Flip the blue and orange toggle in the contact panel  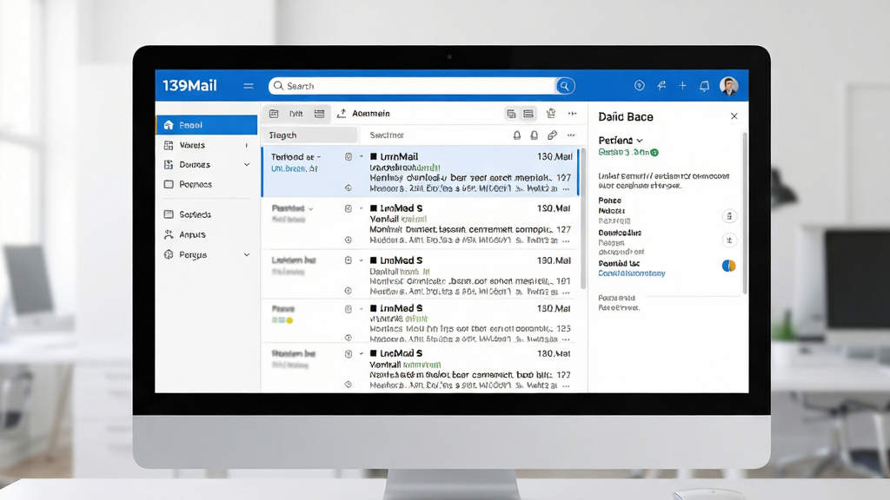729,266
